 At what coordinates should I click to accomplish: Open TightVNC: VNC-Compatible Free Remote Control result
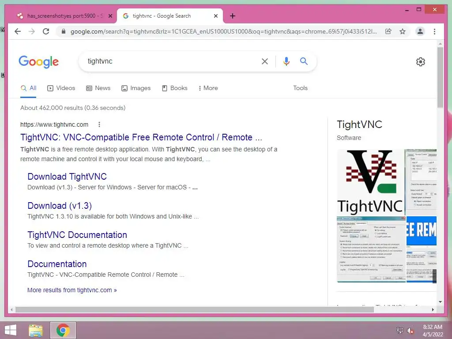[x=141, y=137]
